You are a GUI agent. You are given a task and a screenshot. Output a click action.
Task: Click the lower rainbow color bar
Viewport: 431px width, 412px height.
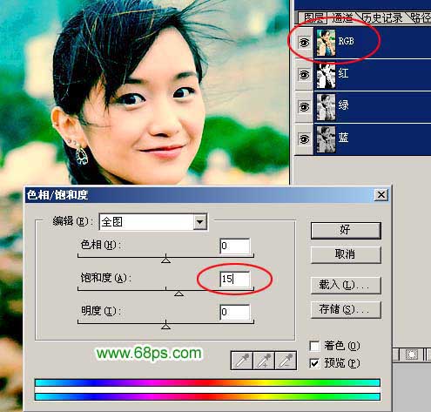click(207, 396)
